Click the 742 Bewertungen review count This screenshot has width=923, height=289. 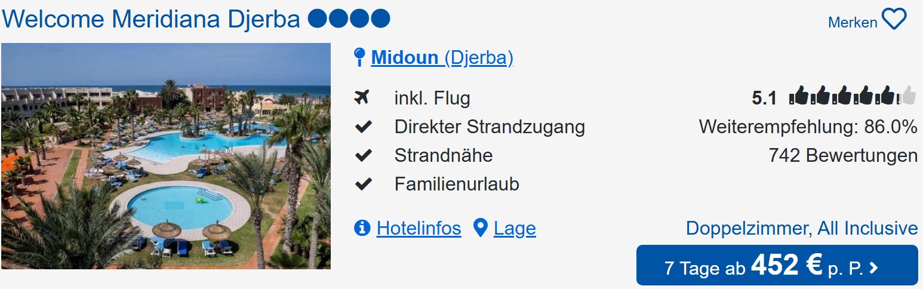click(x=842, y=155)
